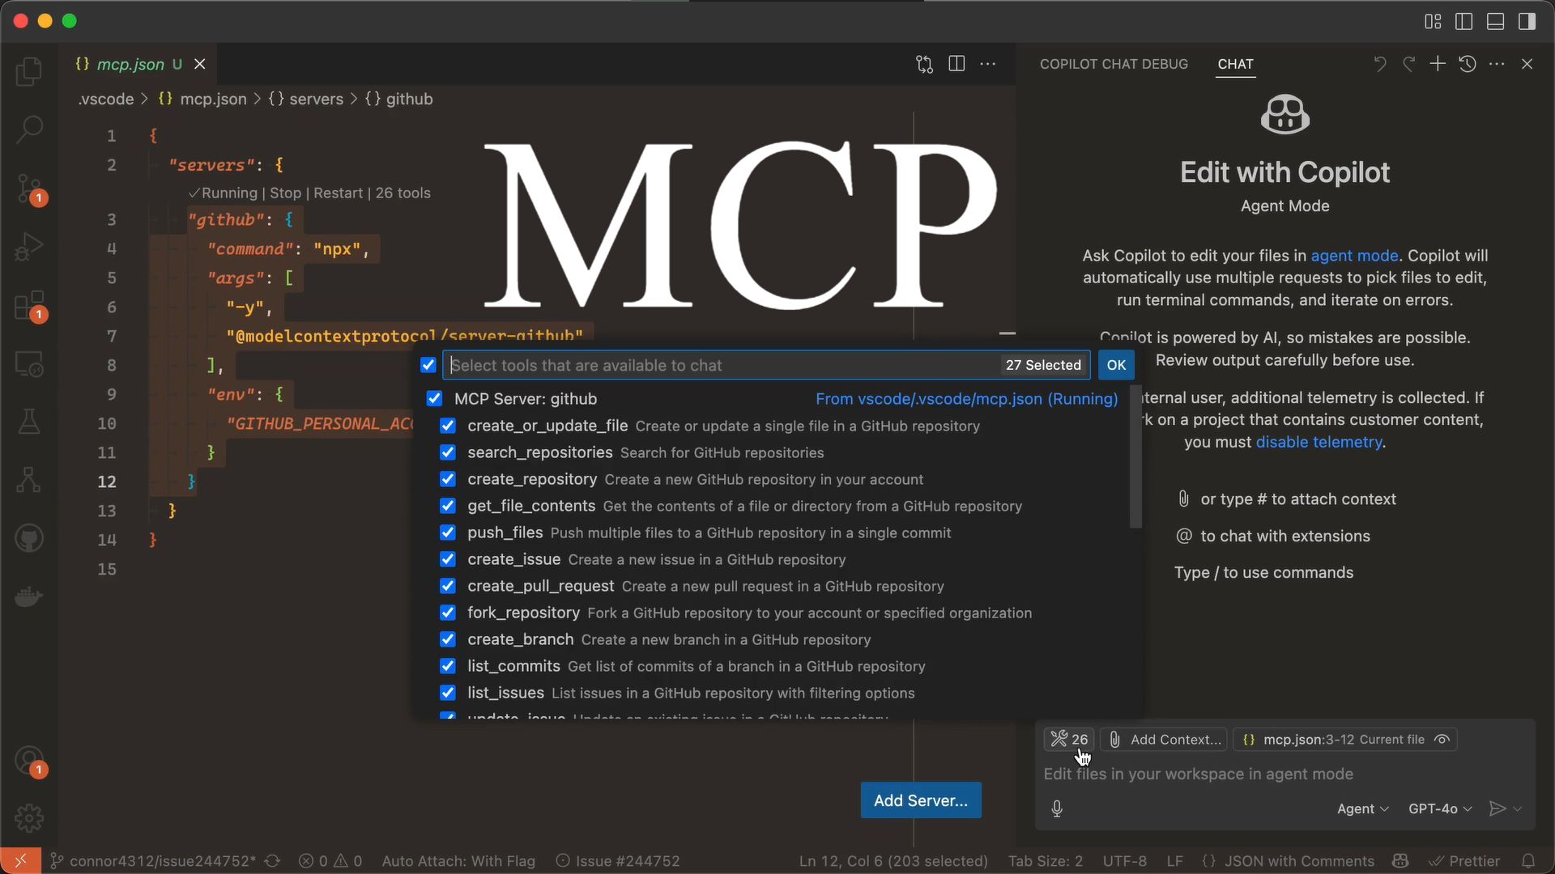Uncheck push_files tool
This screenshot has height=874, width=1555.
(x=448, y=532)
